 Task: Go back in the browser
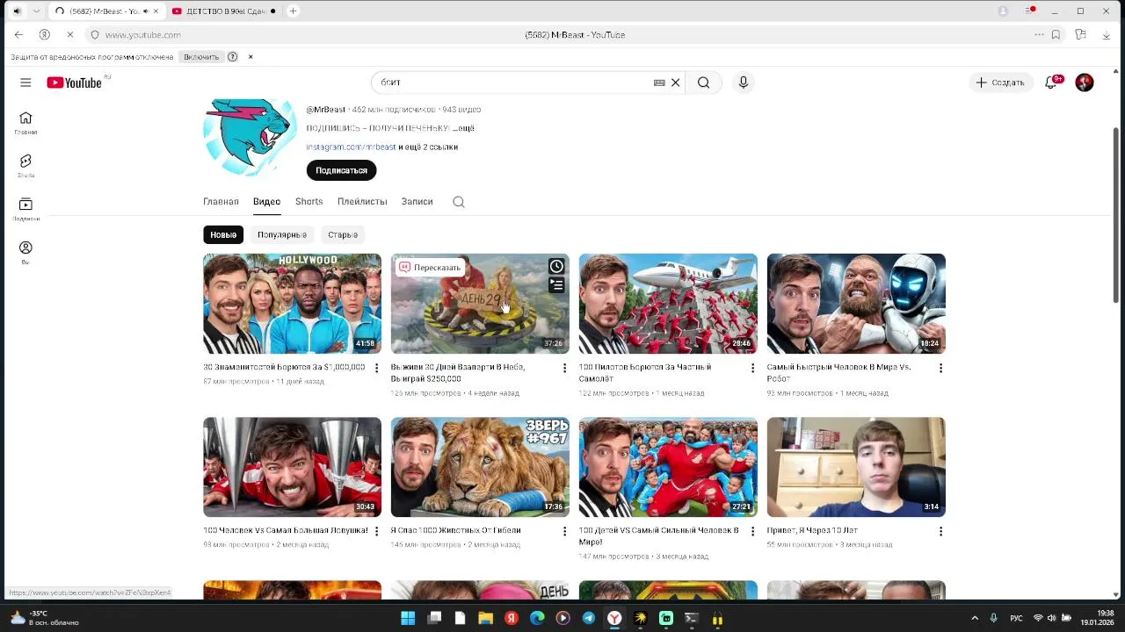click(x=18, y=35)
